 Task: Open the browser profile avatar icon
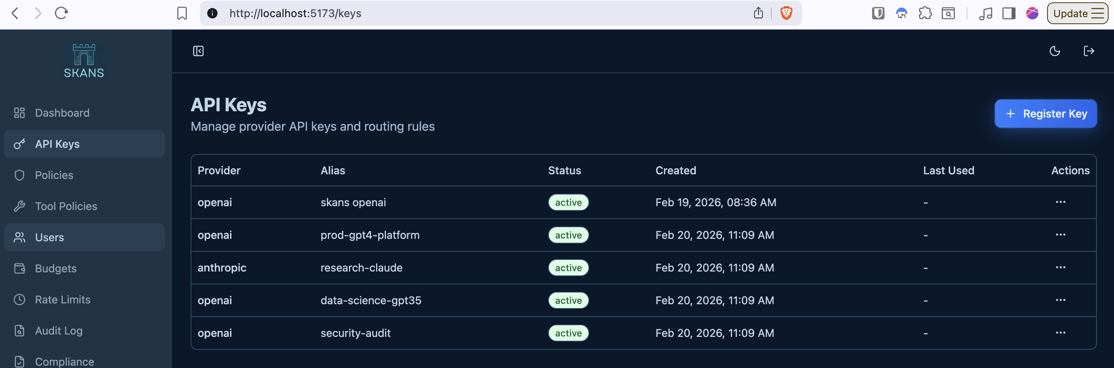1032,13
